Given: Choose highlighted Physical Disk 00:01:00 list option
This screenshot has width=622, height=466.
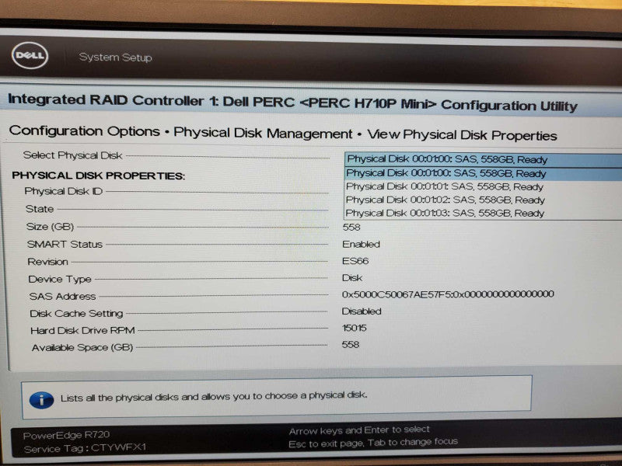Looking at the screenshot, I should 483,173.
